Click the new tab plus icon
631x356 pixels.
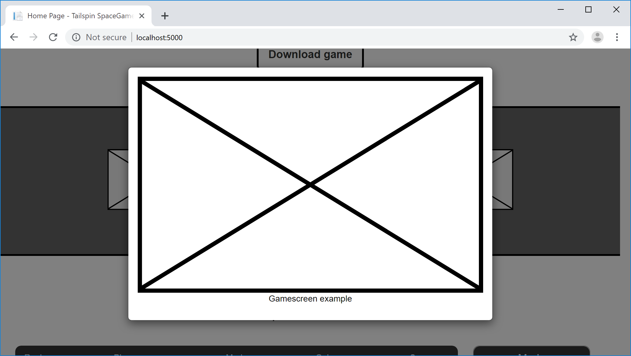tap(165, 16)
